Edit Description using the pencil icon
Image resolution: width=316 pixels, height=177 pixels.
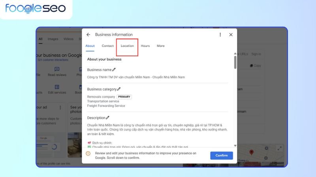pyautogui.click(x=107, y=118)
